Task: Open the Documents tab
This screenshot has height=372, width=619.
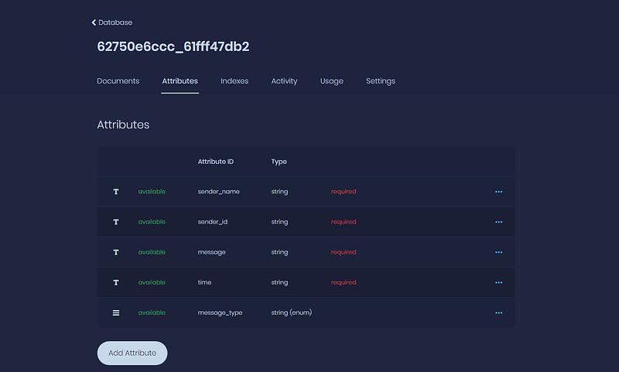Action: [x=118, y=81]
